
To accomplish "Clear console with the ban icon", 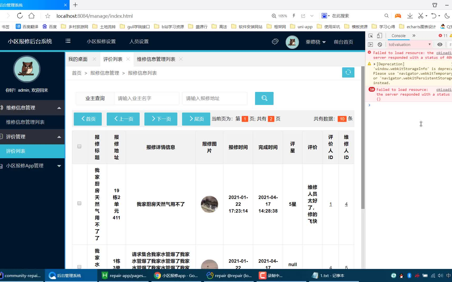I will coord(380,45).
